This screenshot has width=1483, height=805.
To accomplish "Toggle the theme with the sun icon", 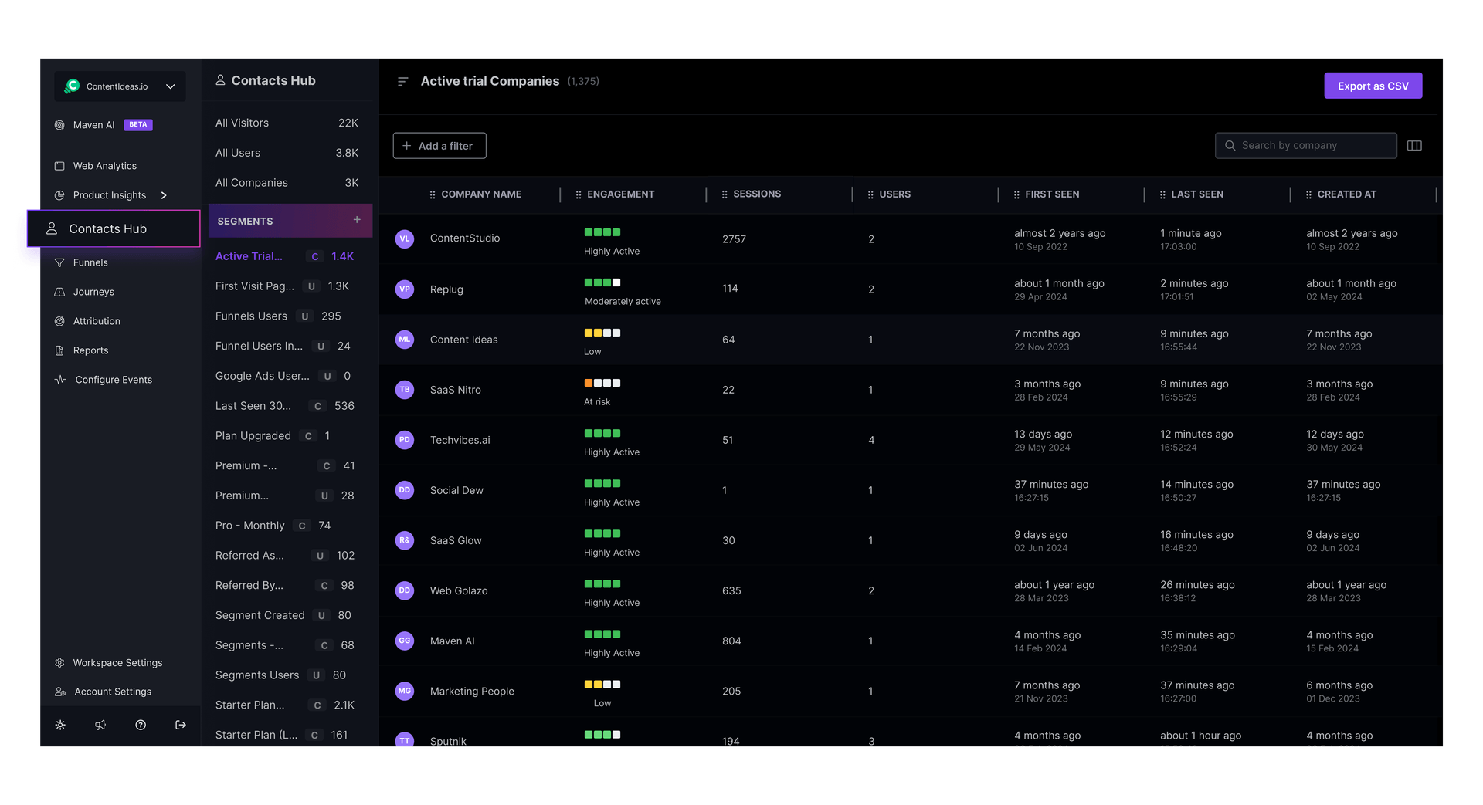I will coord(60,725).
